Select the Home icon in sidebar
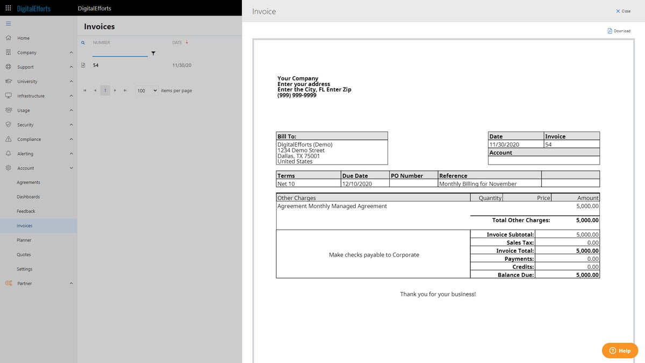This screenshot has width=645, height=363. [x=8, y=38]
